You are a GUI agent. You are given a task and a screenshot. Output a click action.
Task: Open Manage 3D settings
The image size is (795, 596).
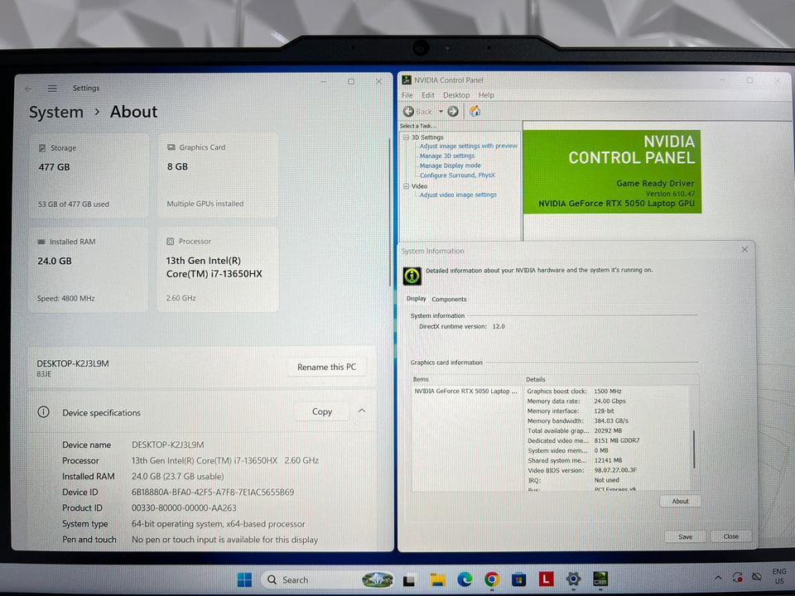pyautogui.click(x=447, y=156)
